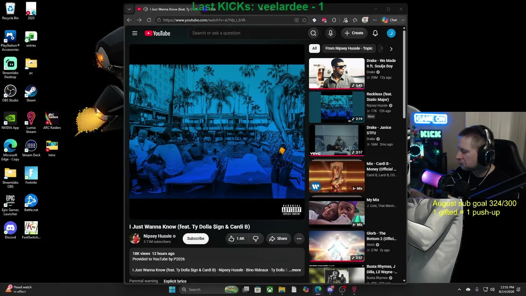Select the ARC Raiders desktop icon

[52, 121]
